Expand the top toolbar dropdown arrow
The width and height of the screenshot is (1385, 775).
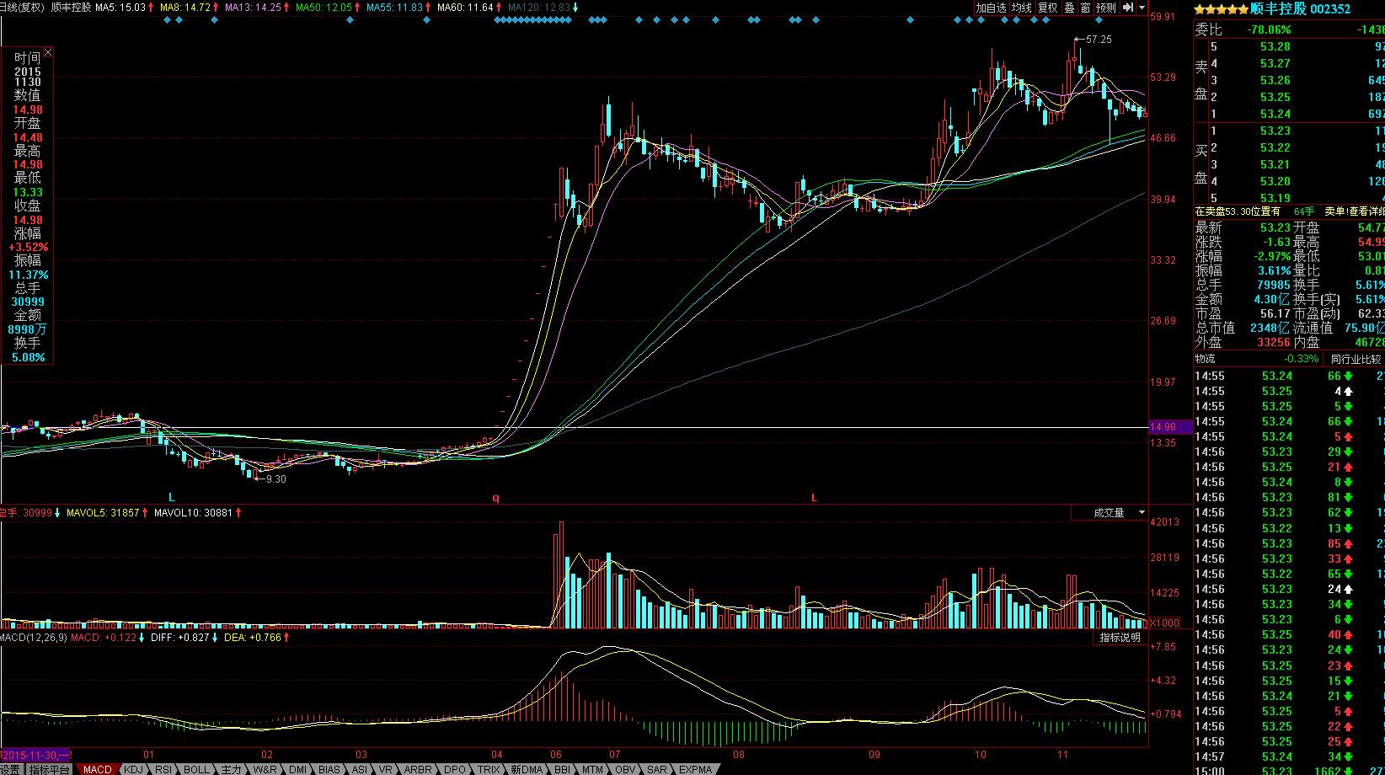coord(1142,8)
